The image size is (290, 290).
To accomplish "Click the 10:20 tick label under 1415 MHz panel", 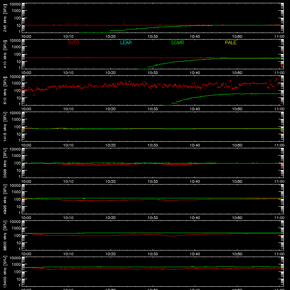I will tap(111, 145).
